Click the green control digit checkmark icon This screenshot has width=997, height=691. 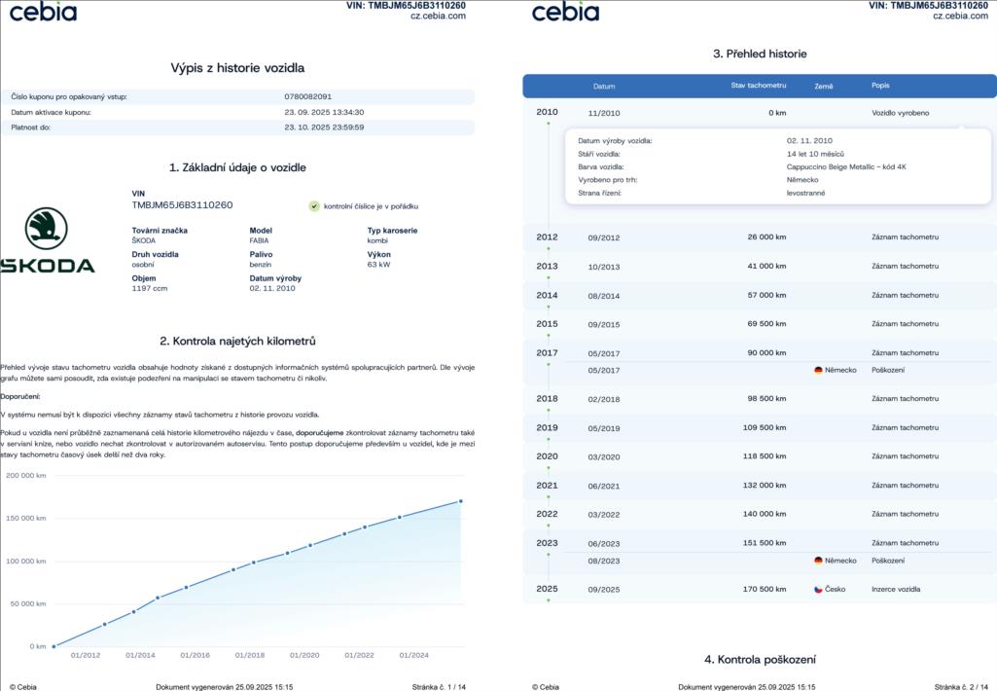tap(314, 206)
